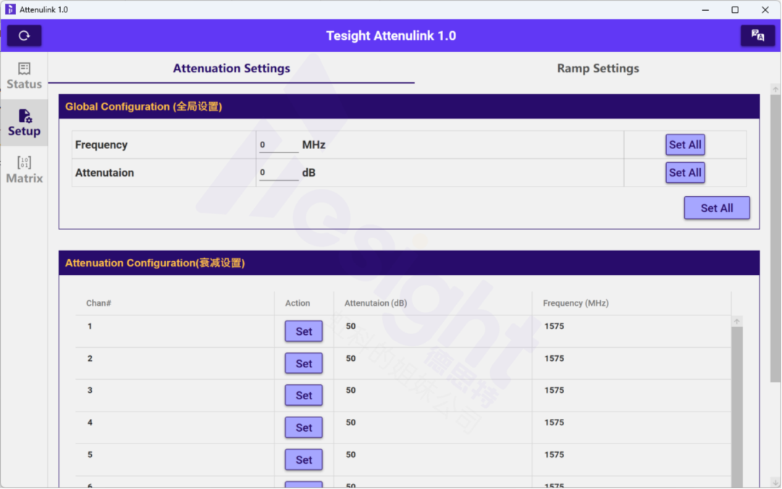Image resolution: width=782 pixels, height=489 pixels.
Task: Click Set for channel 1
Action: click(303, 331)
